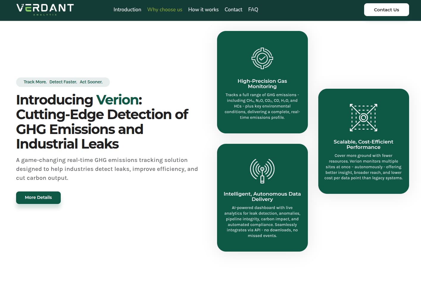Select Intelligent, Autonomous Data Delivery heading

(262, 197)
